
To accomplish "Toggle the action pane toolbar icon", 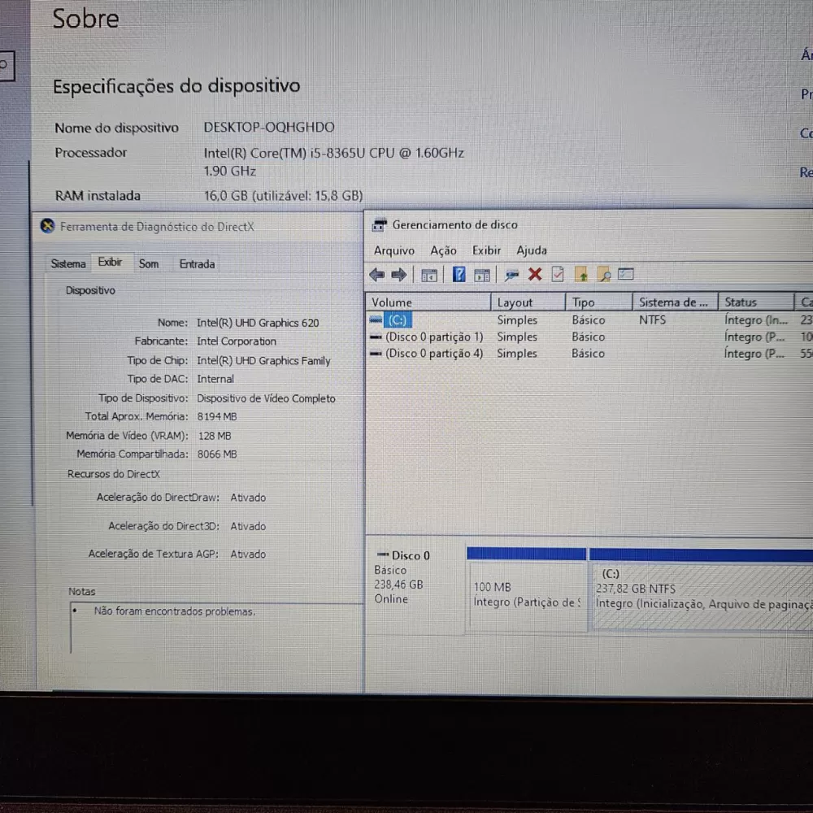I will pos(481,275).
